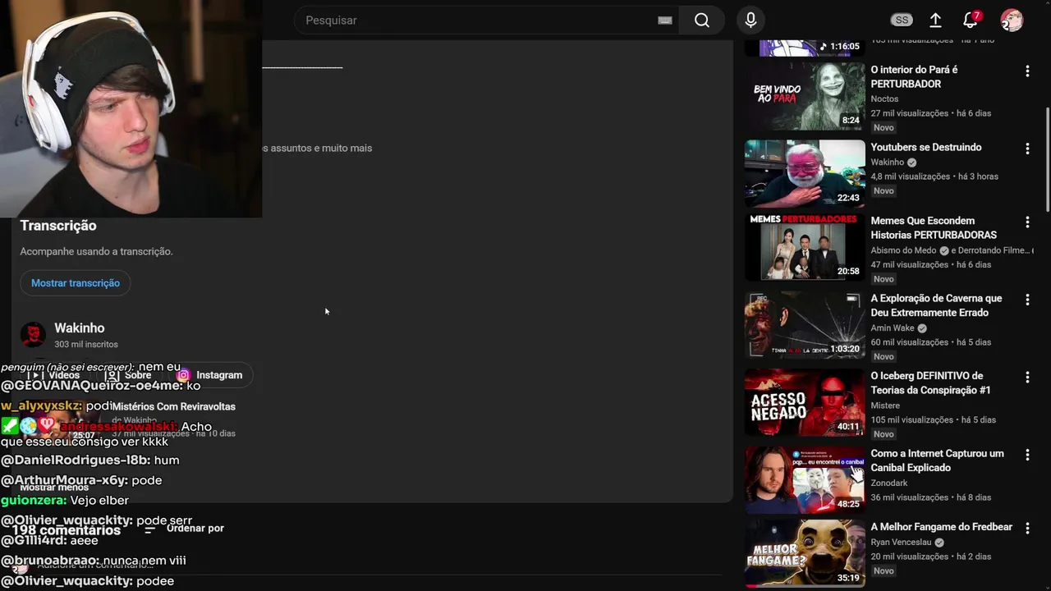Click Ryan Venceslau channel name

(901, 543)
